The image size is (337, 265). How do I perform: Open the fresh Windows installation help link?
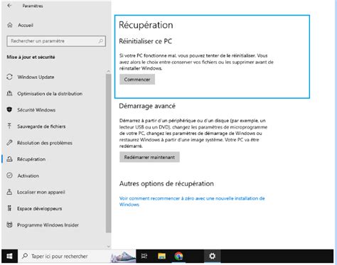(x=192, y=201)
